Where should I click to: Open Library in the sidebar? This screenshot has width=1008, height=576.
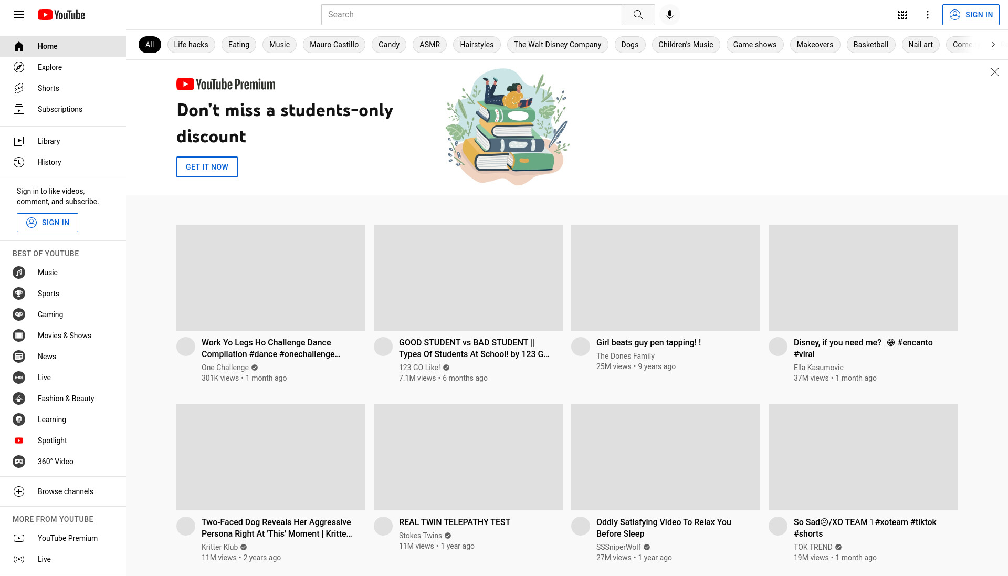tap(63, 141)
